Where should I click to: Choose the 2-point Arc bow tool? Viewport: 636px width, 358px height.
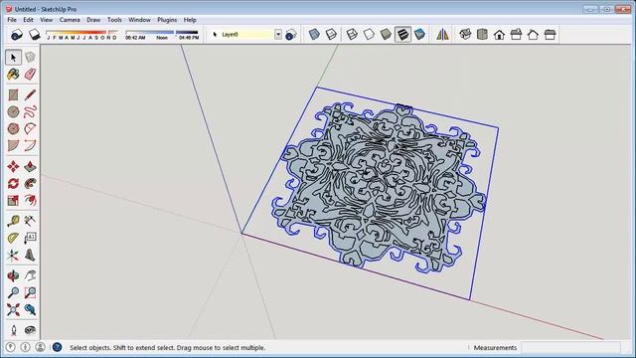(30, 145)
